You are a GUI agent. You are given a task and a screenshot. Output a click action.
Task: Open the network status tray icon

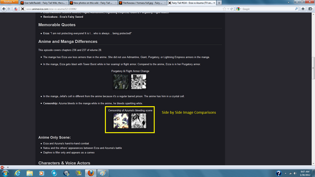click(x=290, y=173)
